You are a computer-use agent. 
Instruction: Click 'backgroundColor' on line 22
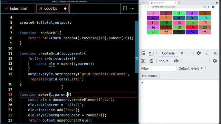pyautogui.click(x=64, y=115)
